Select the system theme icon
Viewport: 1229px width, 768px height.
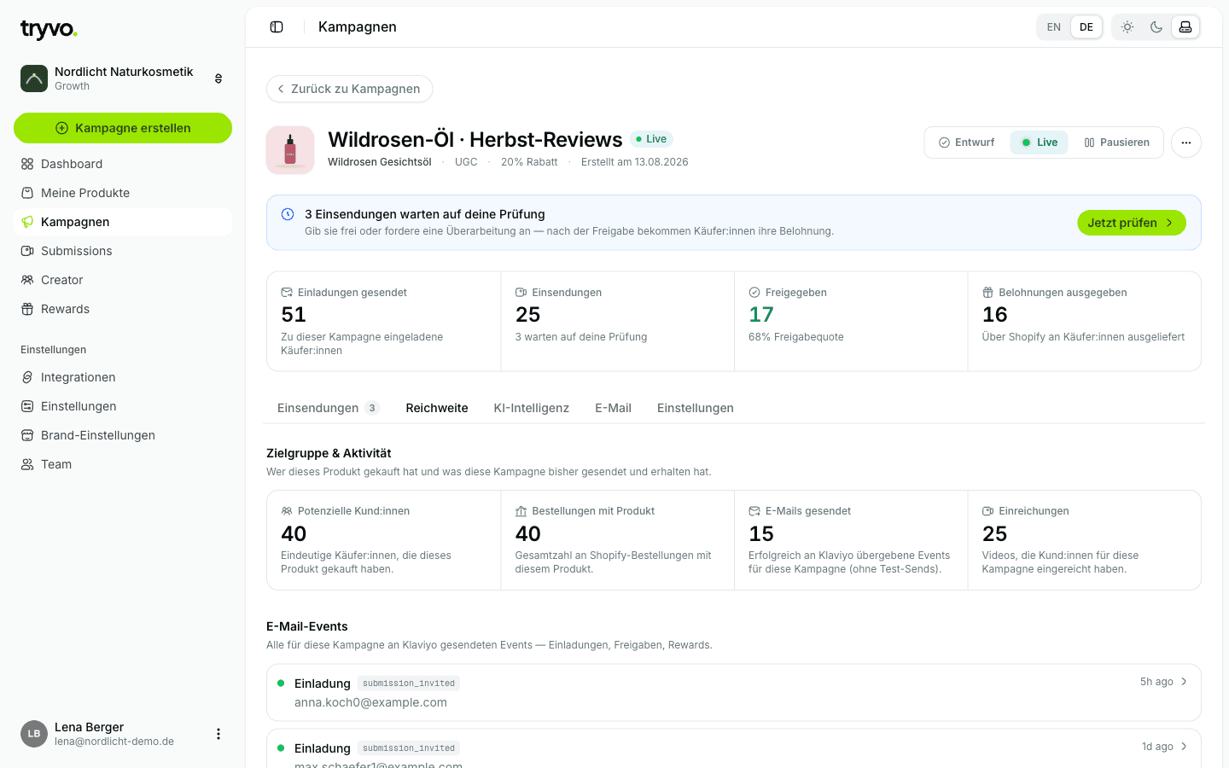coord(1185,27)
